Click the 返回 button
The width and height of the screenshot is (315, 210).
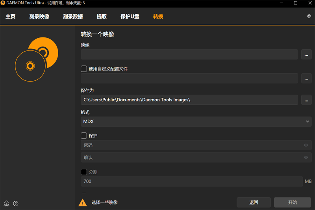(254, 203)
